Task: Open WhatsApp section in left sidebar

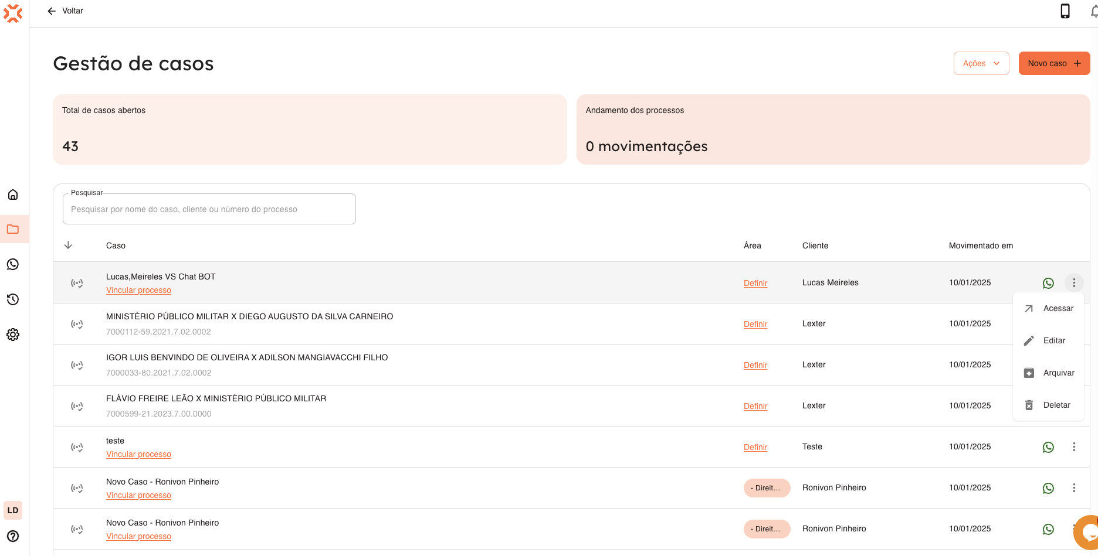Action: pos(13,264)
